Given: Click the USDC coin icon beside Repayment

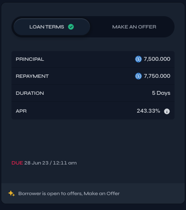Looking at the screenshot, I should click(x=138, y=76).
